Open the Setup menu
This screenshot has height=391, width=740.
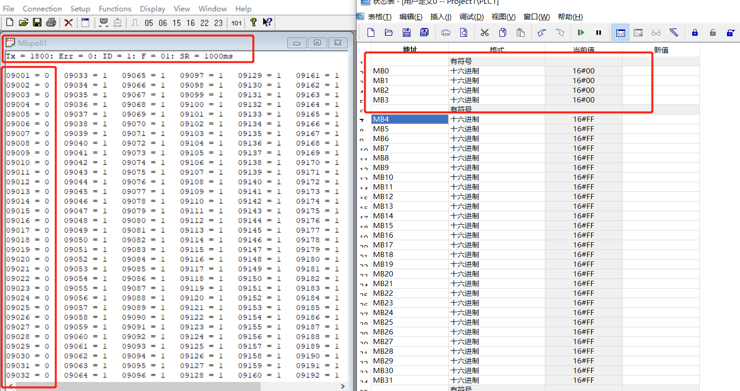click(x=80, y=9)
